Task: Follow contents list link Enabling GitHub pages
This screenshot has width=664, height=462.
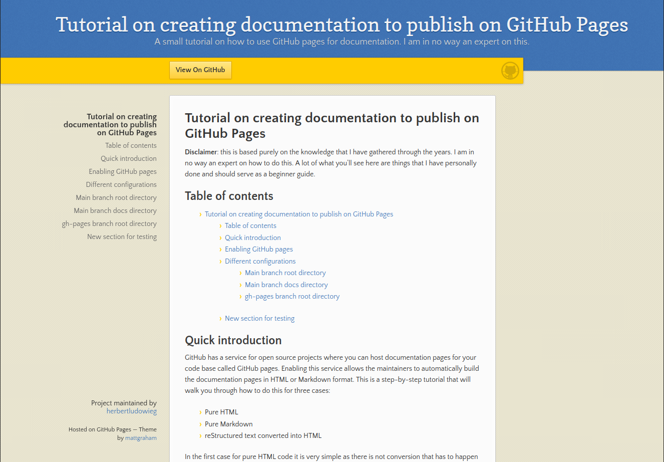Action: (x=259, y=249)
